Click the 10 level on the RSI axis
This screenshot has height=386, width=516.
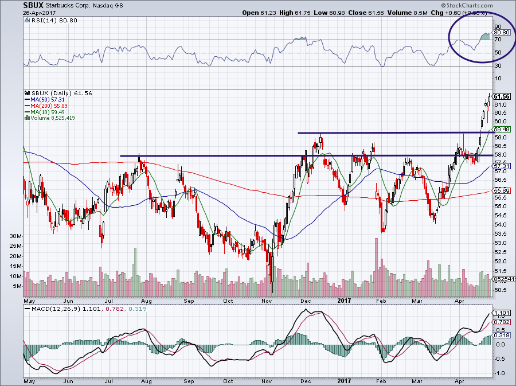[x=498, y=79]
